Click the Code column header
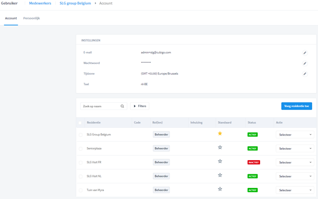The image size is (318, 199). [137, 123]
